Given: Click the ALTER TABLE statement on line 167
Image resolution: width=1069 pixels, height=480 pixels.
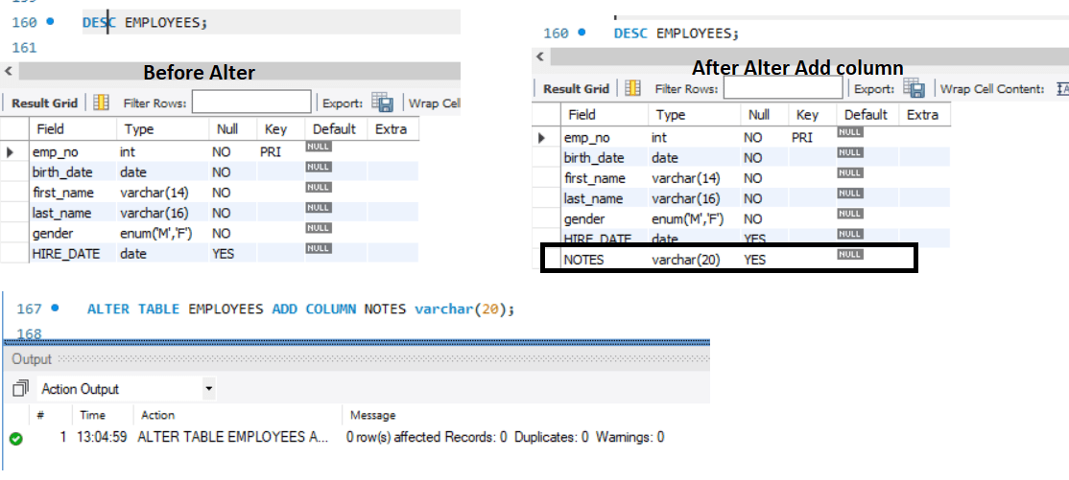Looking at the screenshot, I should 300,309.
